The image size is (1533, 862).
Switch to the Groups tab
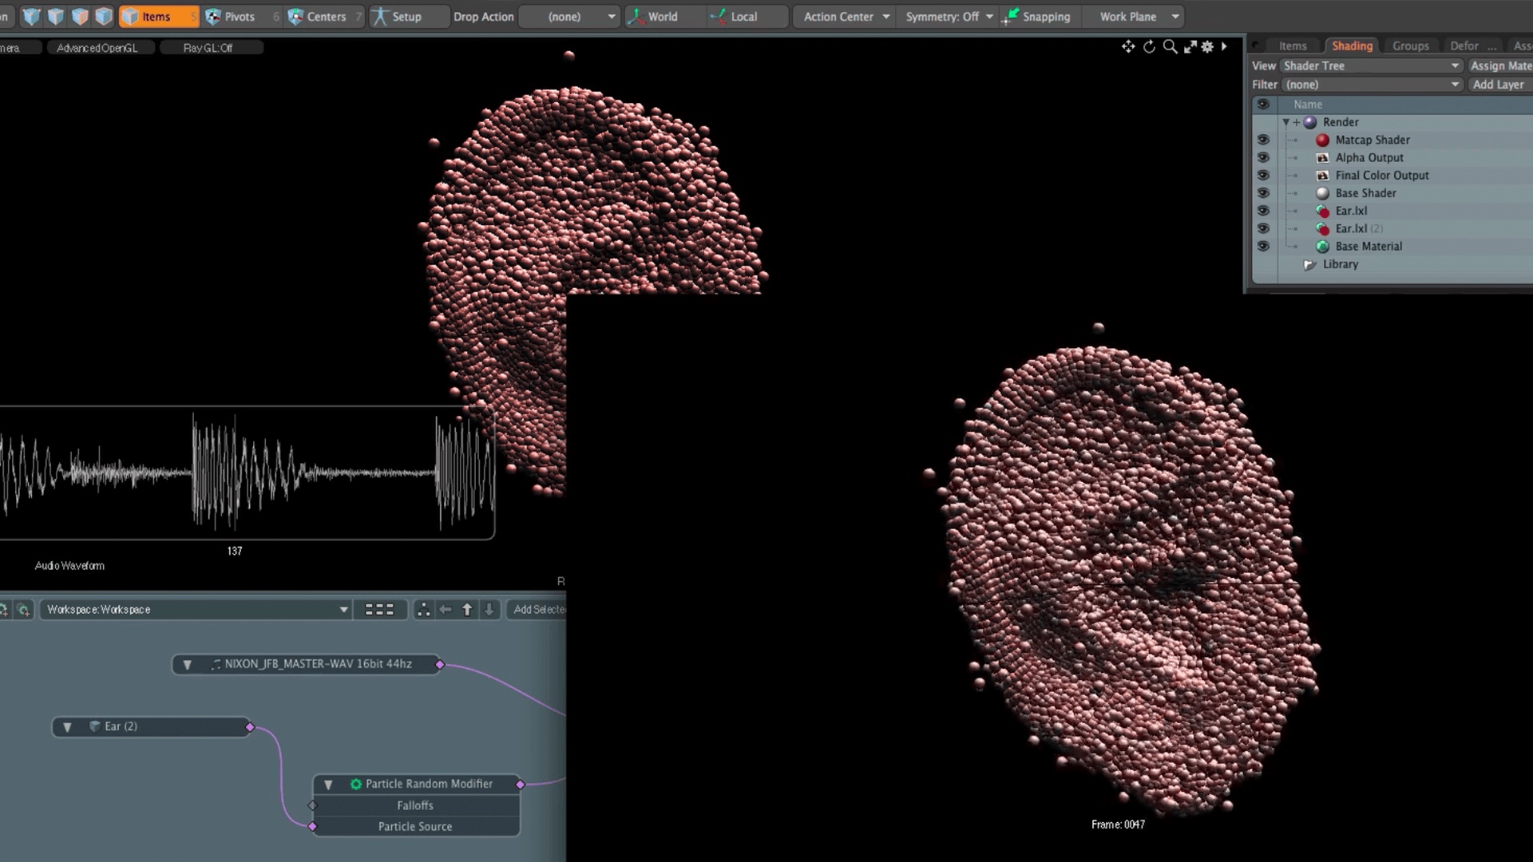[1410, 46]
